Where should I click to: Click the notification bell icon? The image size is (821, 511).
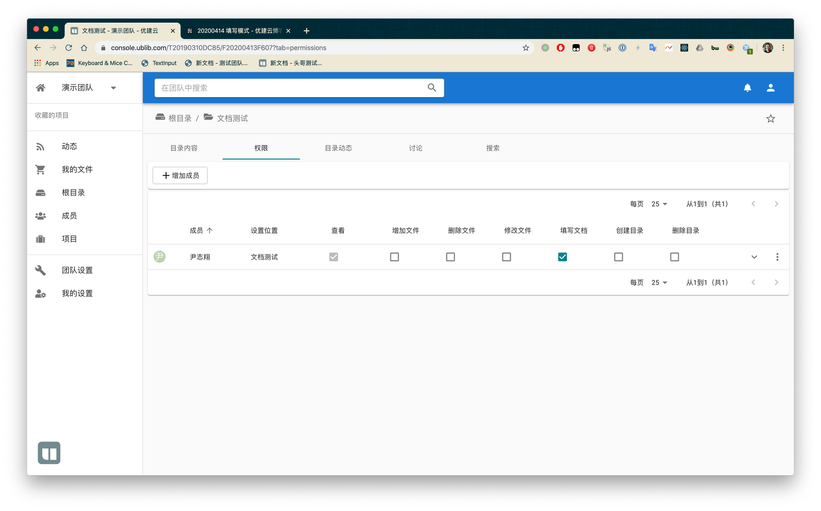[x=747, y=88]
